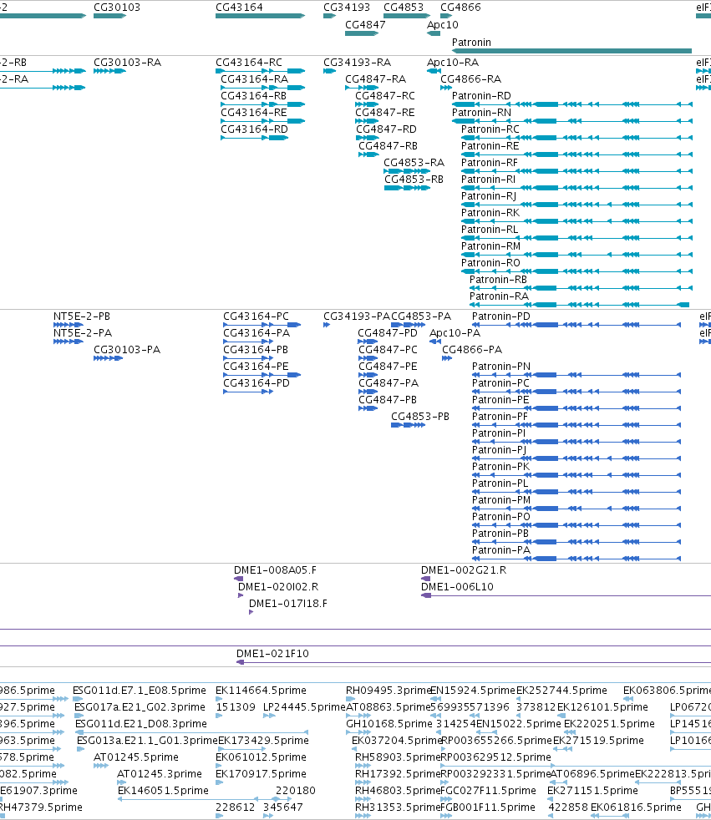Image resolution: width=711 pixels, height=820 pixels.
Task: Select protein Patronin-PD
Action: tap(501, 317)
